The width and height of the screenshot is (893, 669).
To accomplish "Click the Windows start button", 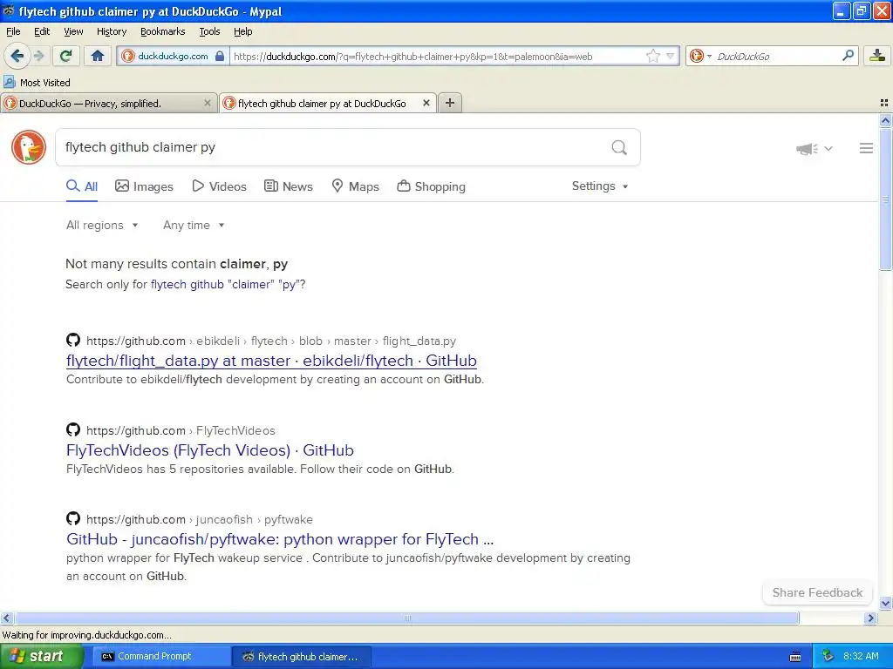I will [x=41, y=656].
